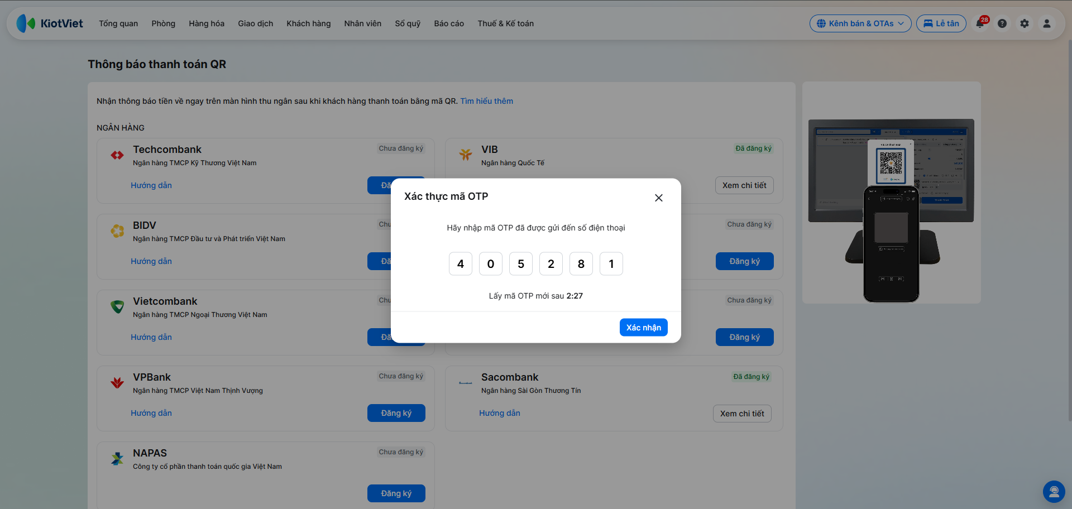View the QR payment device illustration
Screen dimensions: 1072x509
[x=891, y=193]
